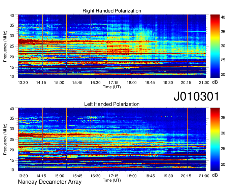The image size is (229, 186).
Task: Click 35 on Left Handed frequency axis
Action: 12,118
